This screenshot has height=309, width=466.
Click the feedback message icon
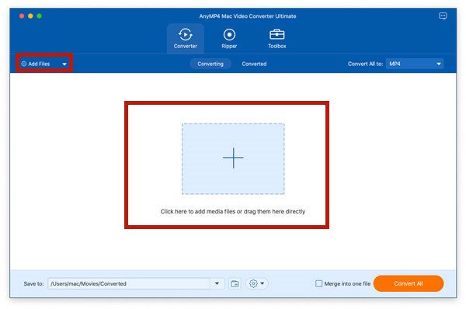coord(443,16)
